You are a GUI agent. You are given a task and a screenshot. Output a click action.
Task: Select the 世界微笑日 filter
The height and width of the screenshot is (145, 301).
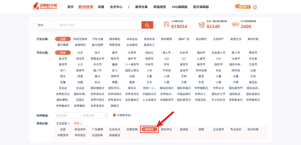click(x=253, y=100)
